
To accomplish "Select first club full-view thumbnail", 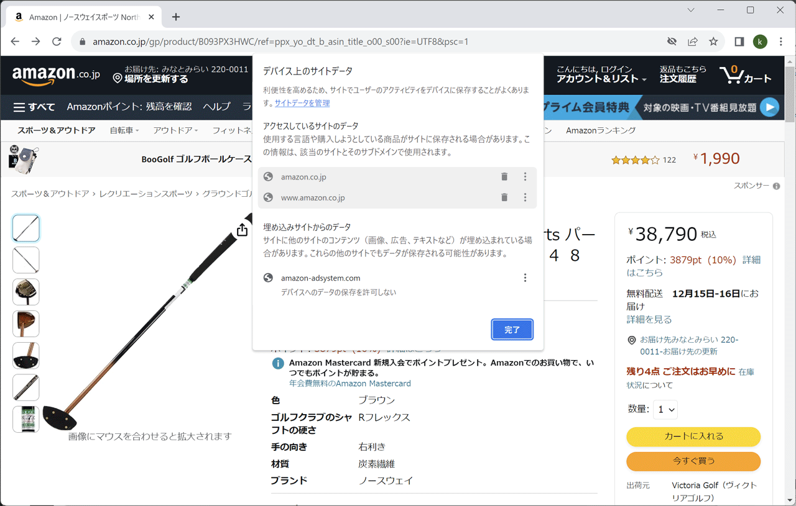I will (x=26, y=228).
